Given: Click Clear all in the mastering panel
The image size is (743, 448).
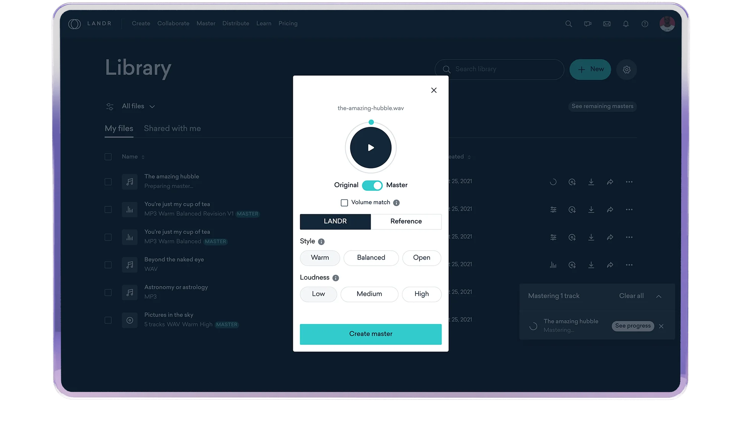Looking at the screenshot, I should pos(632,296).
